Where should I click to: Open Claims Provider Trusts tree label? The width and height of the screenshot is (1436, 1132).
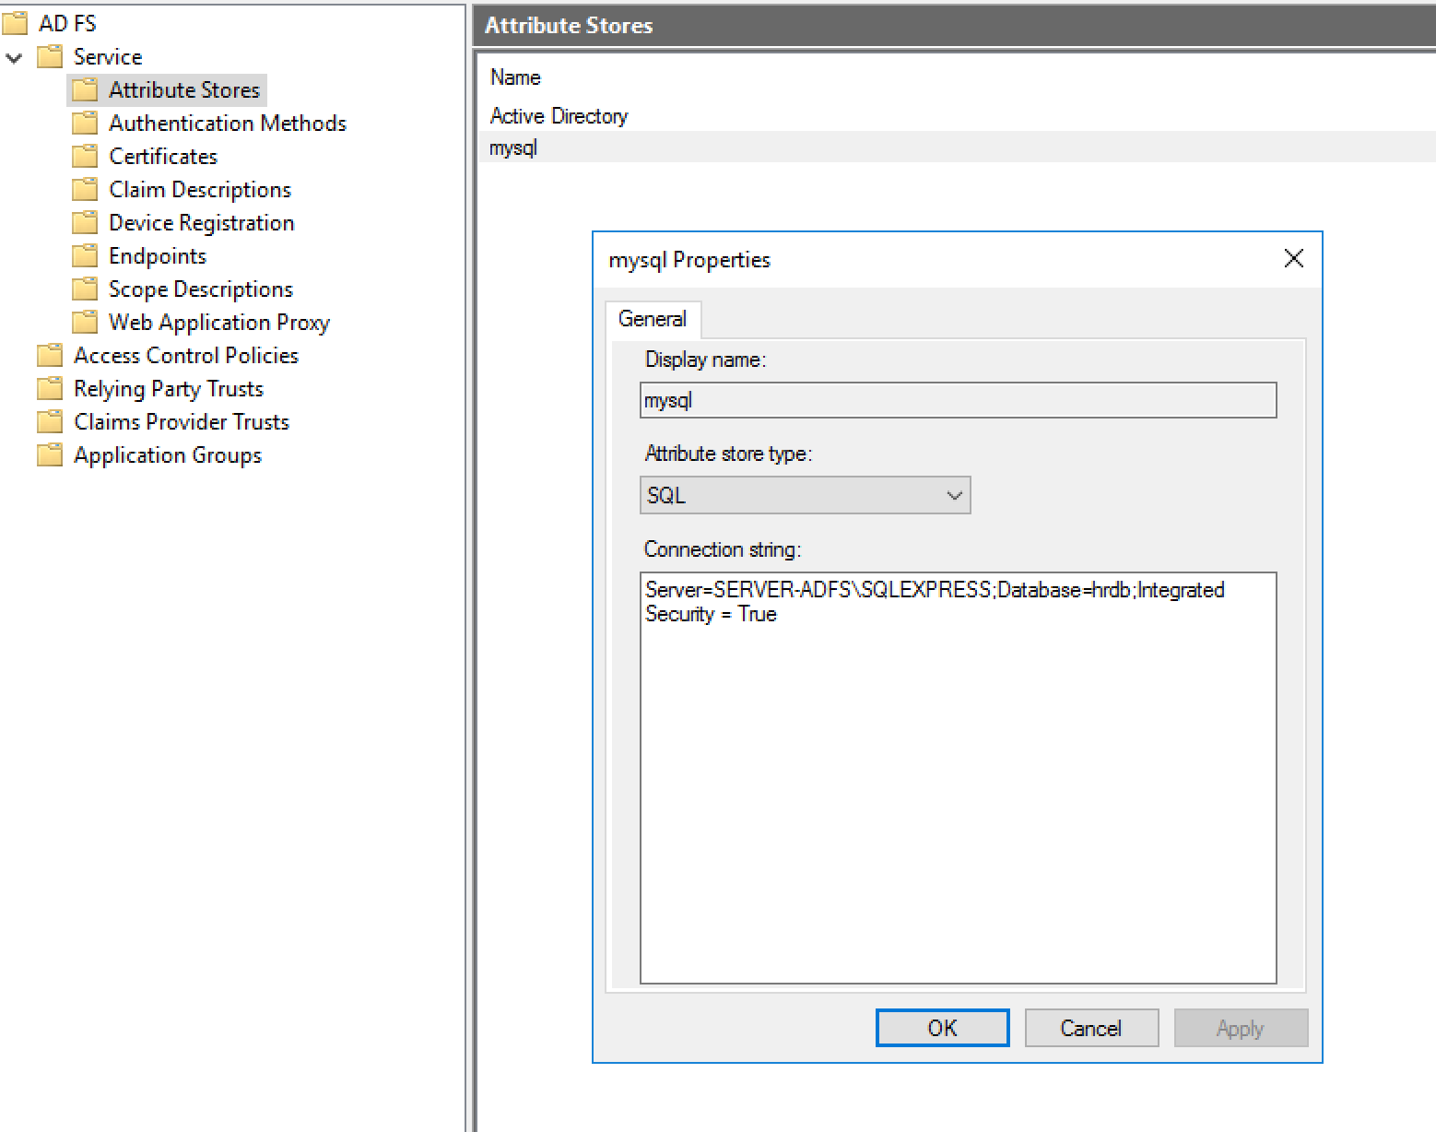click(182, 422)
